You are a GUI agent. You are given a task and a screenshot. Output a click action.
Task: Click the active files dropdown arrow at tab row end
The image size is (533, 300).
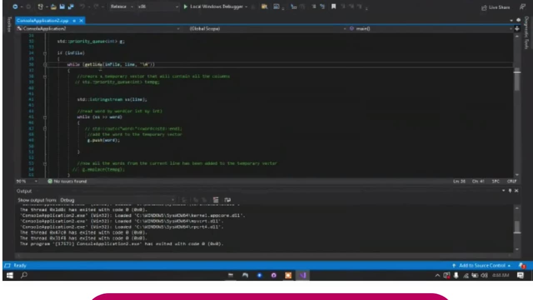coord(511,20)
